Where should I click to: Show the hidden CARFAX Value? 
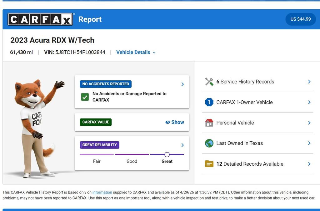point(175,122)
